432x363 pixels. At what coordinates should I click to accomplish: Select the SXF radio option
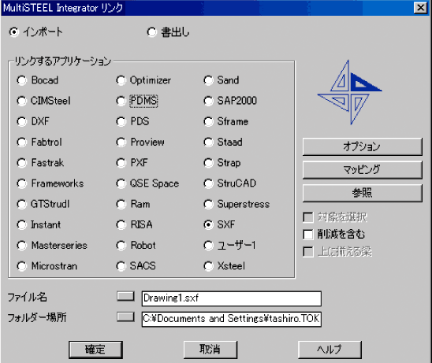click(208, 225)
